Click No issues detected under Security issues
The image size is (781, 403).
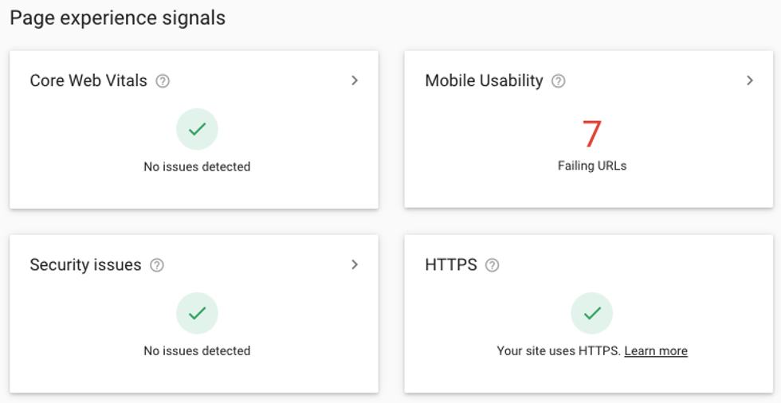tap(197, 350)
